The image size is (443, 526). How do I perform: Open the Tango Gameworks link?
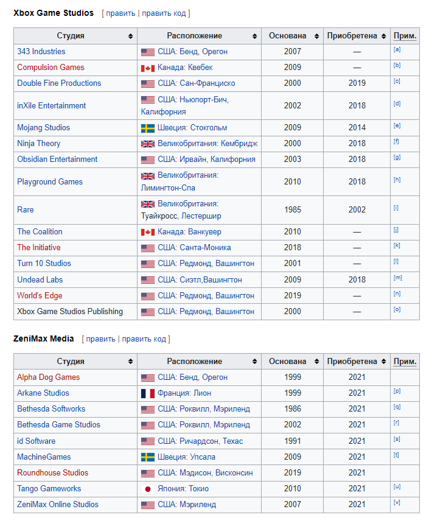[49, 489]
